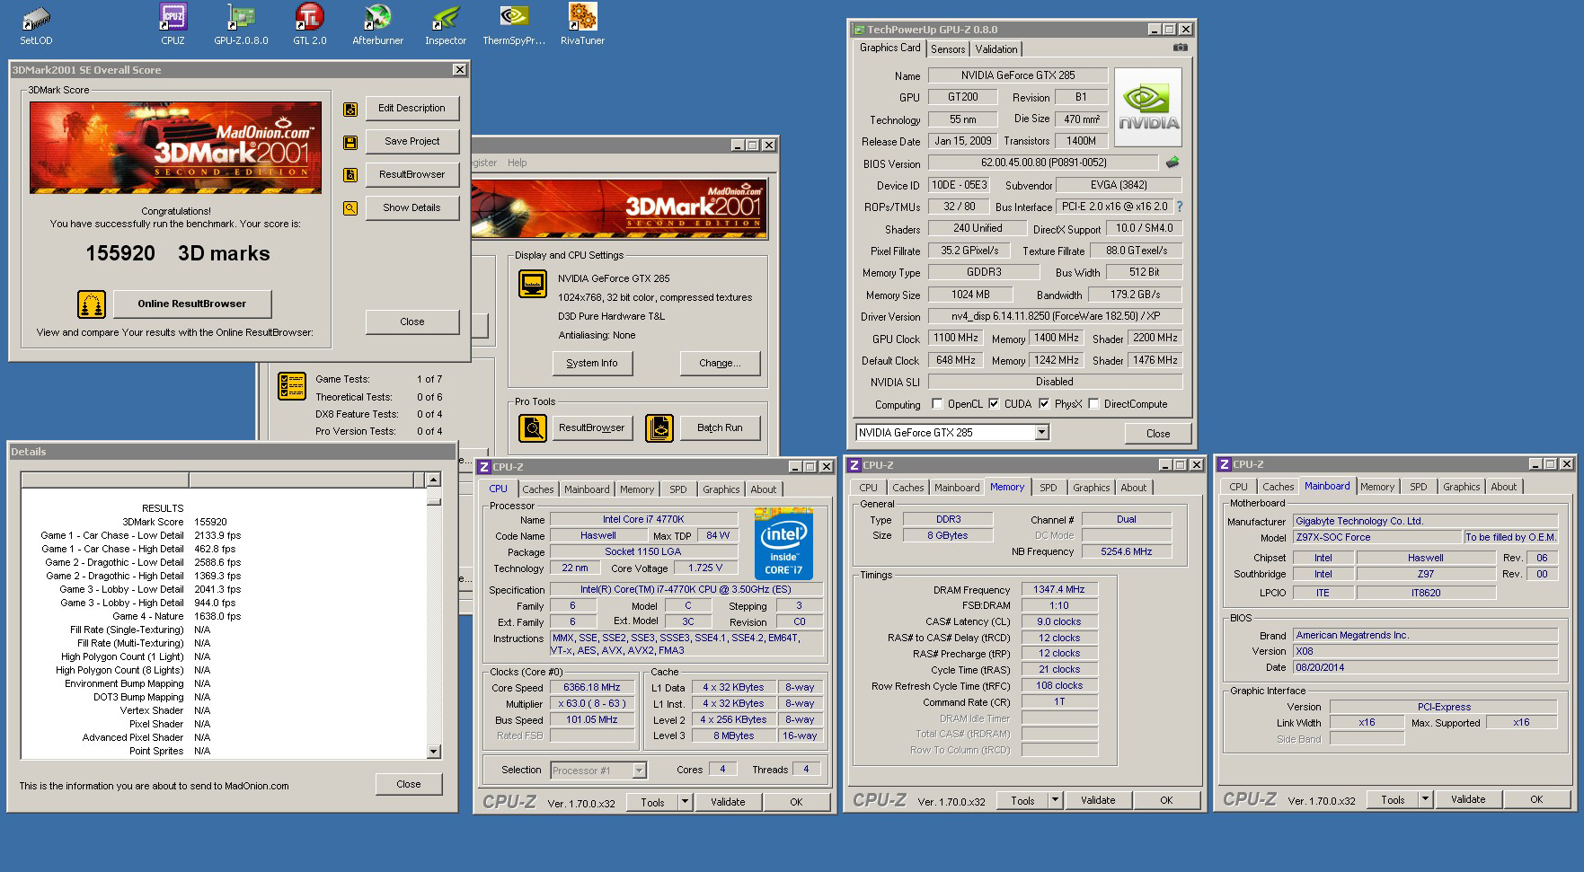This screenshot has width=1584, height=872.
Task: Toggle the OpenCL checkbox in GPU-Z
Action: 938,404
